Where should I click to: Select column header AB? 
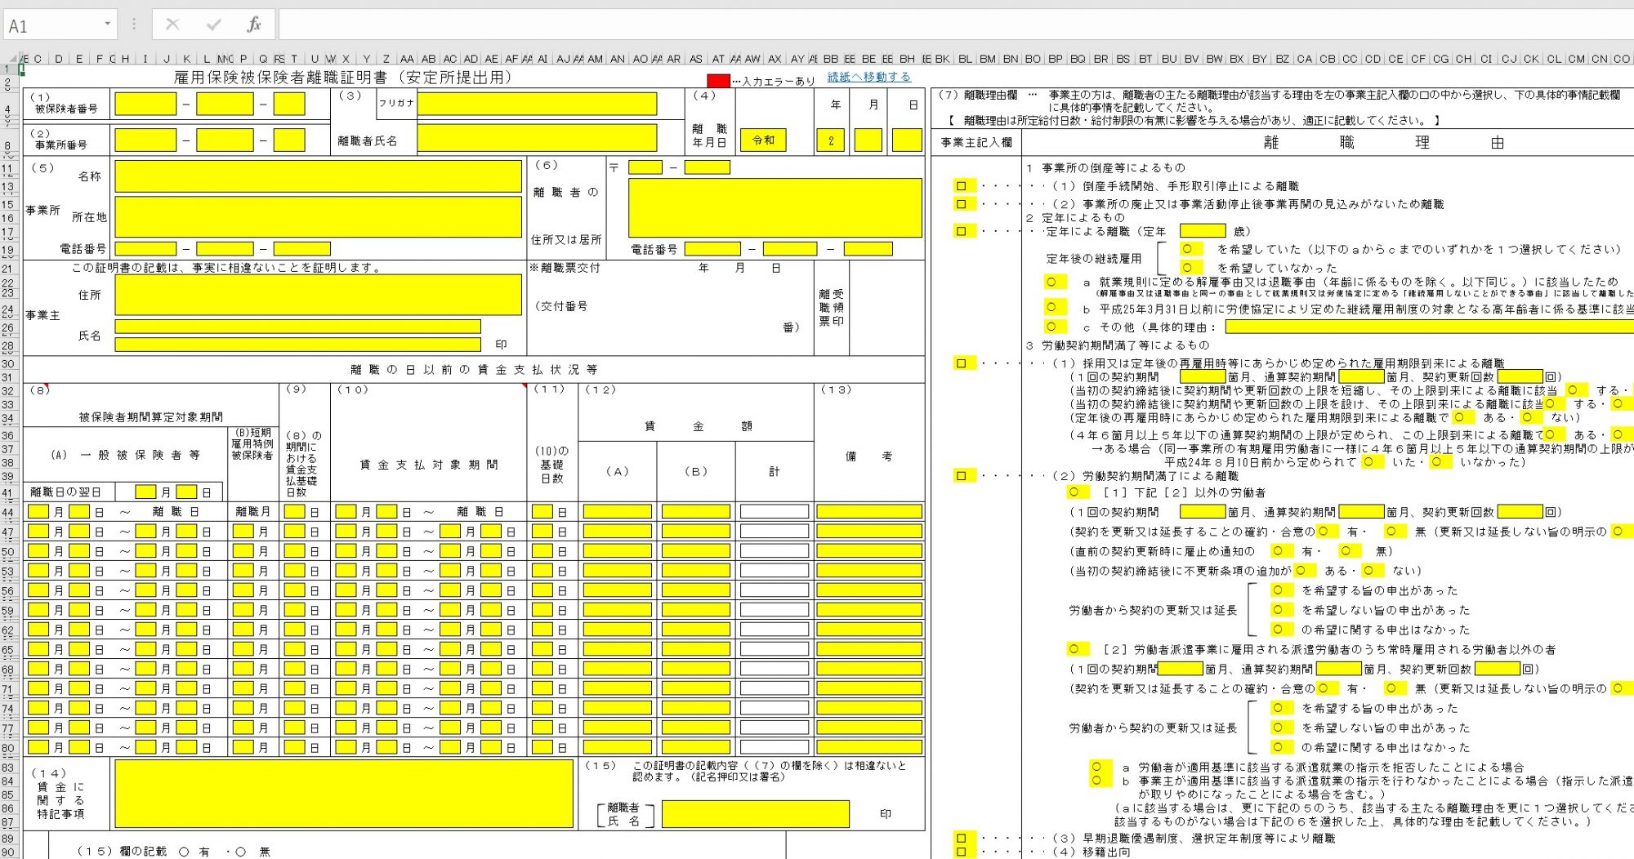click(x=428, y=59)
